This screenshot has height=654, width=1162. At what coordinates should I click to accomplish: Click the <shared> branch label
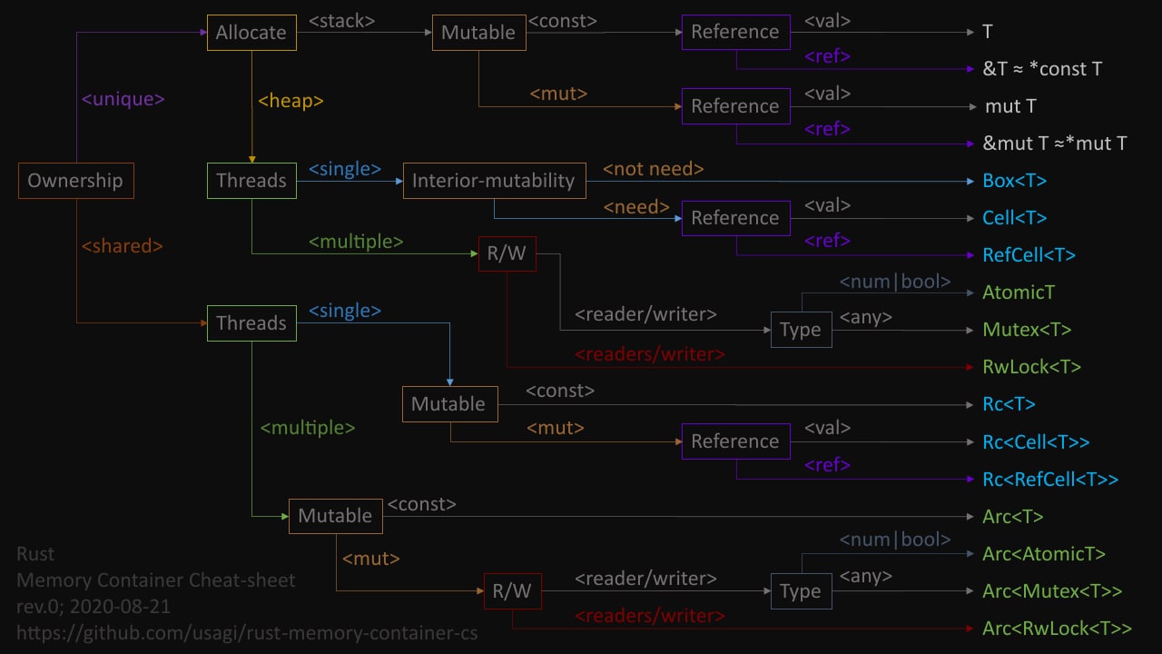coord(123,246)
